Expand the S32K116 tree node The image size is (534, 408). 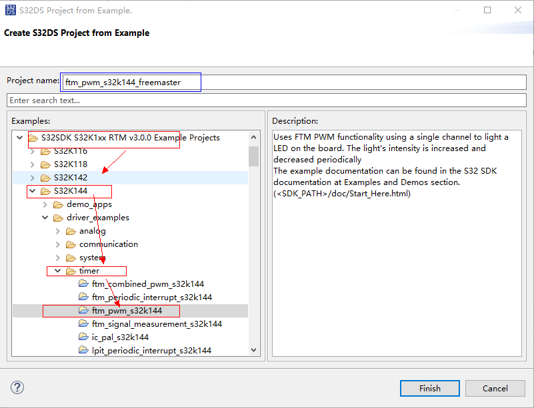tap(33, 151)
